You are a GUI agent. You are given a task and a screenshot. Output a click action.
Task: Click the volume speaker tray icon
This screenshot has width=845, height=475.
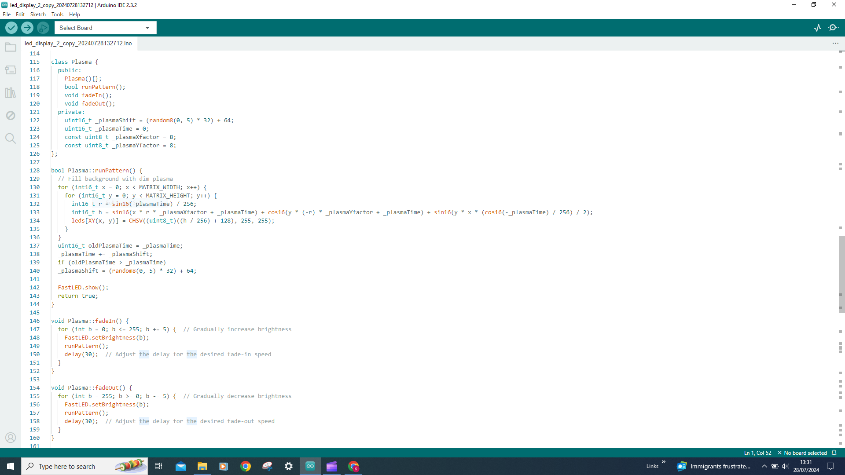(785, 466)
